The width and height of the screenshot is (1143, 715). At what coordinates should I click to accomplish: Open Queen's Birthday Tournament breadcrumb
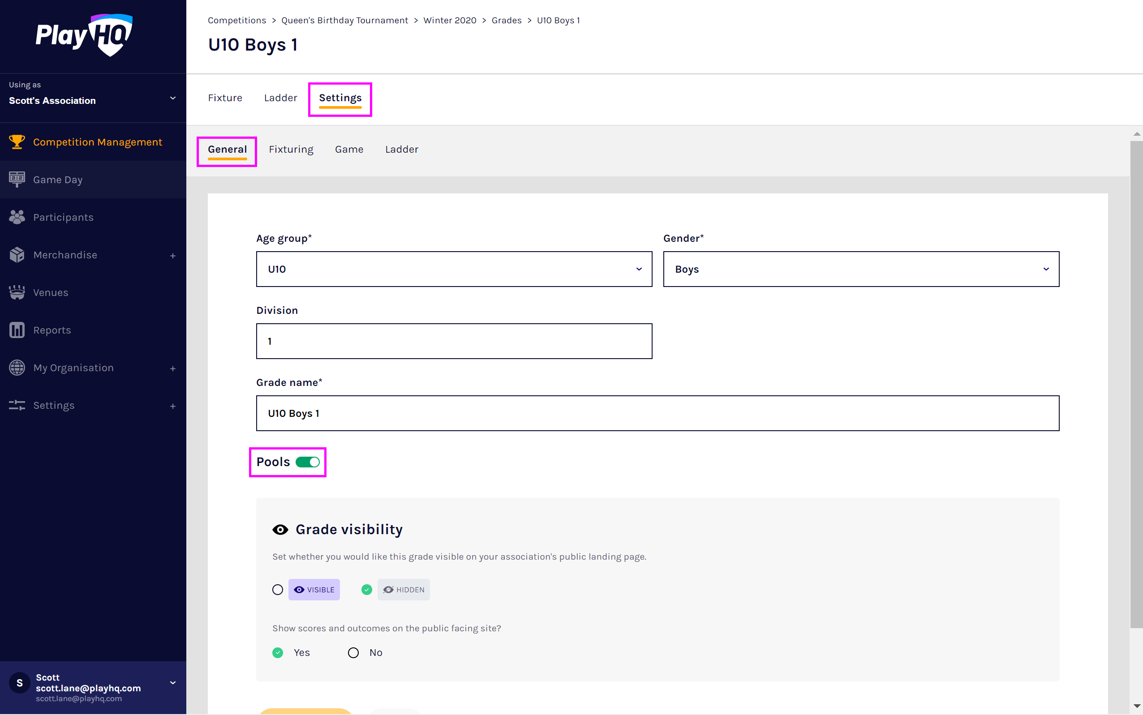344,20
